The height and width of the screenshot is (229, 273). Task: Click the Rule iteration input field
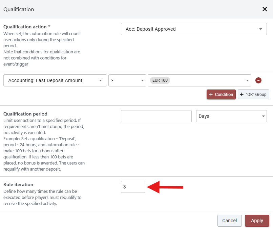coord(133,186)
